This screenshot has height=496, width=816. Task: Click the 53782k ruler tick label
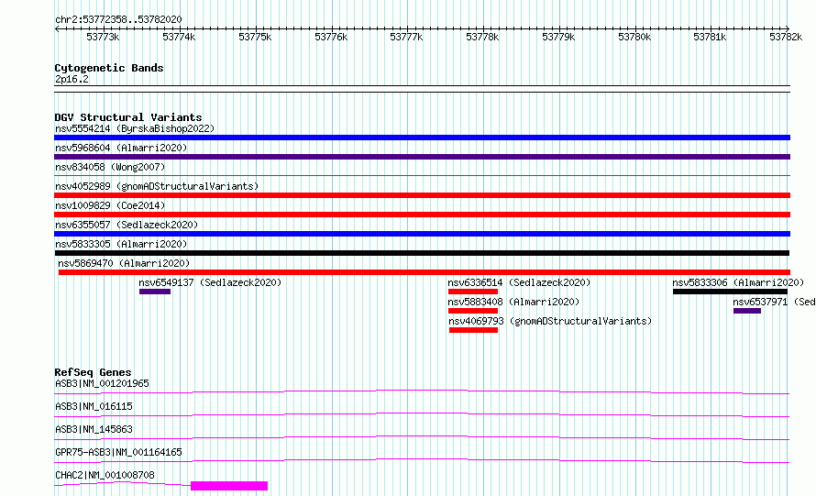click(786, 37)
